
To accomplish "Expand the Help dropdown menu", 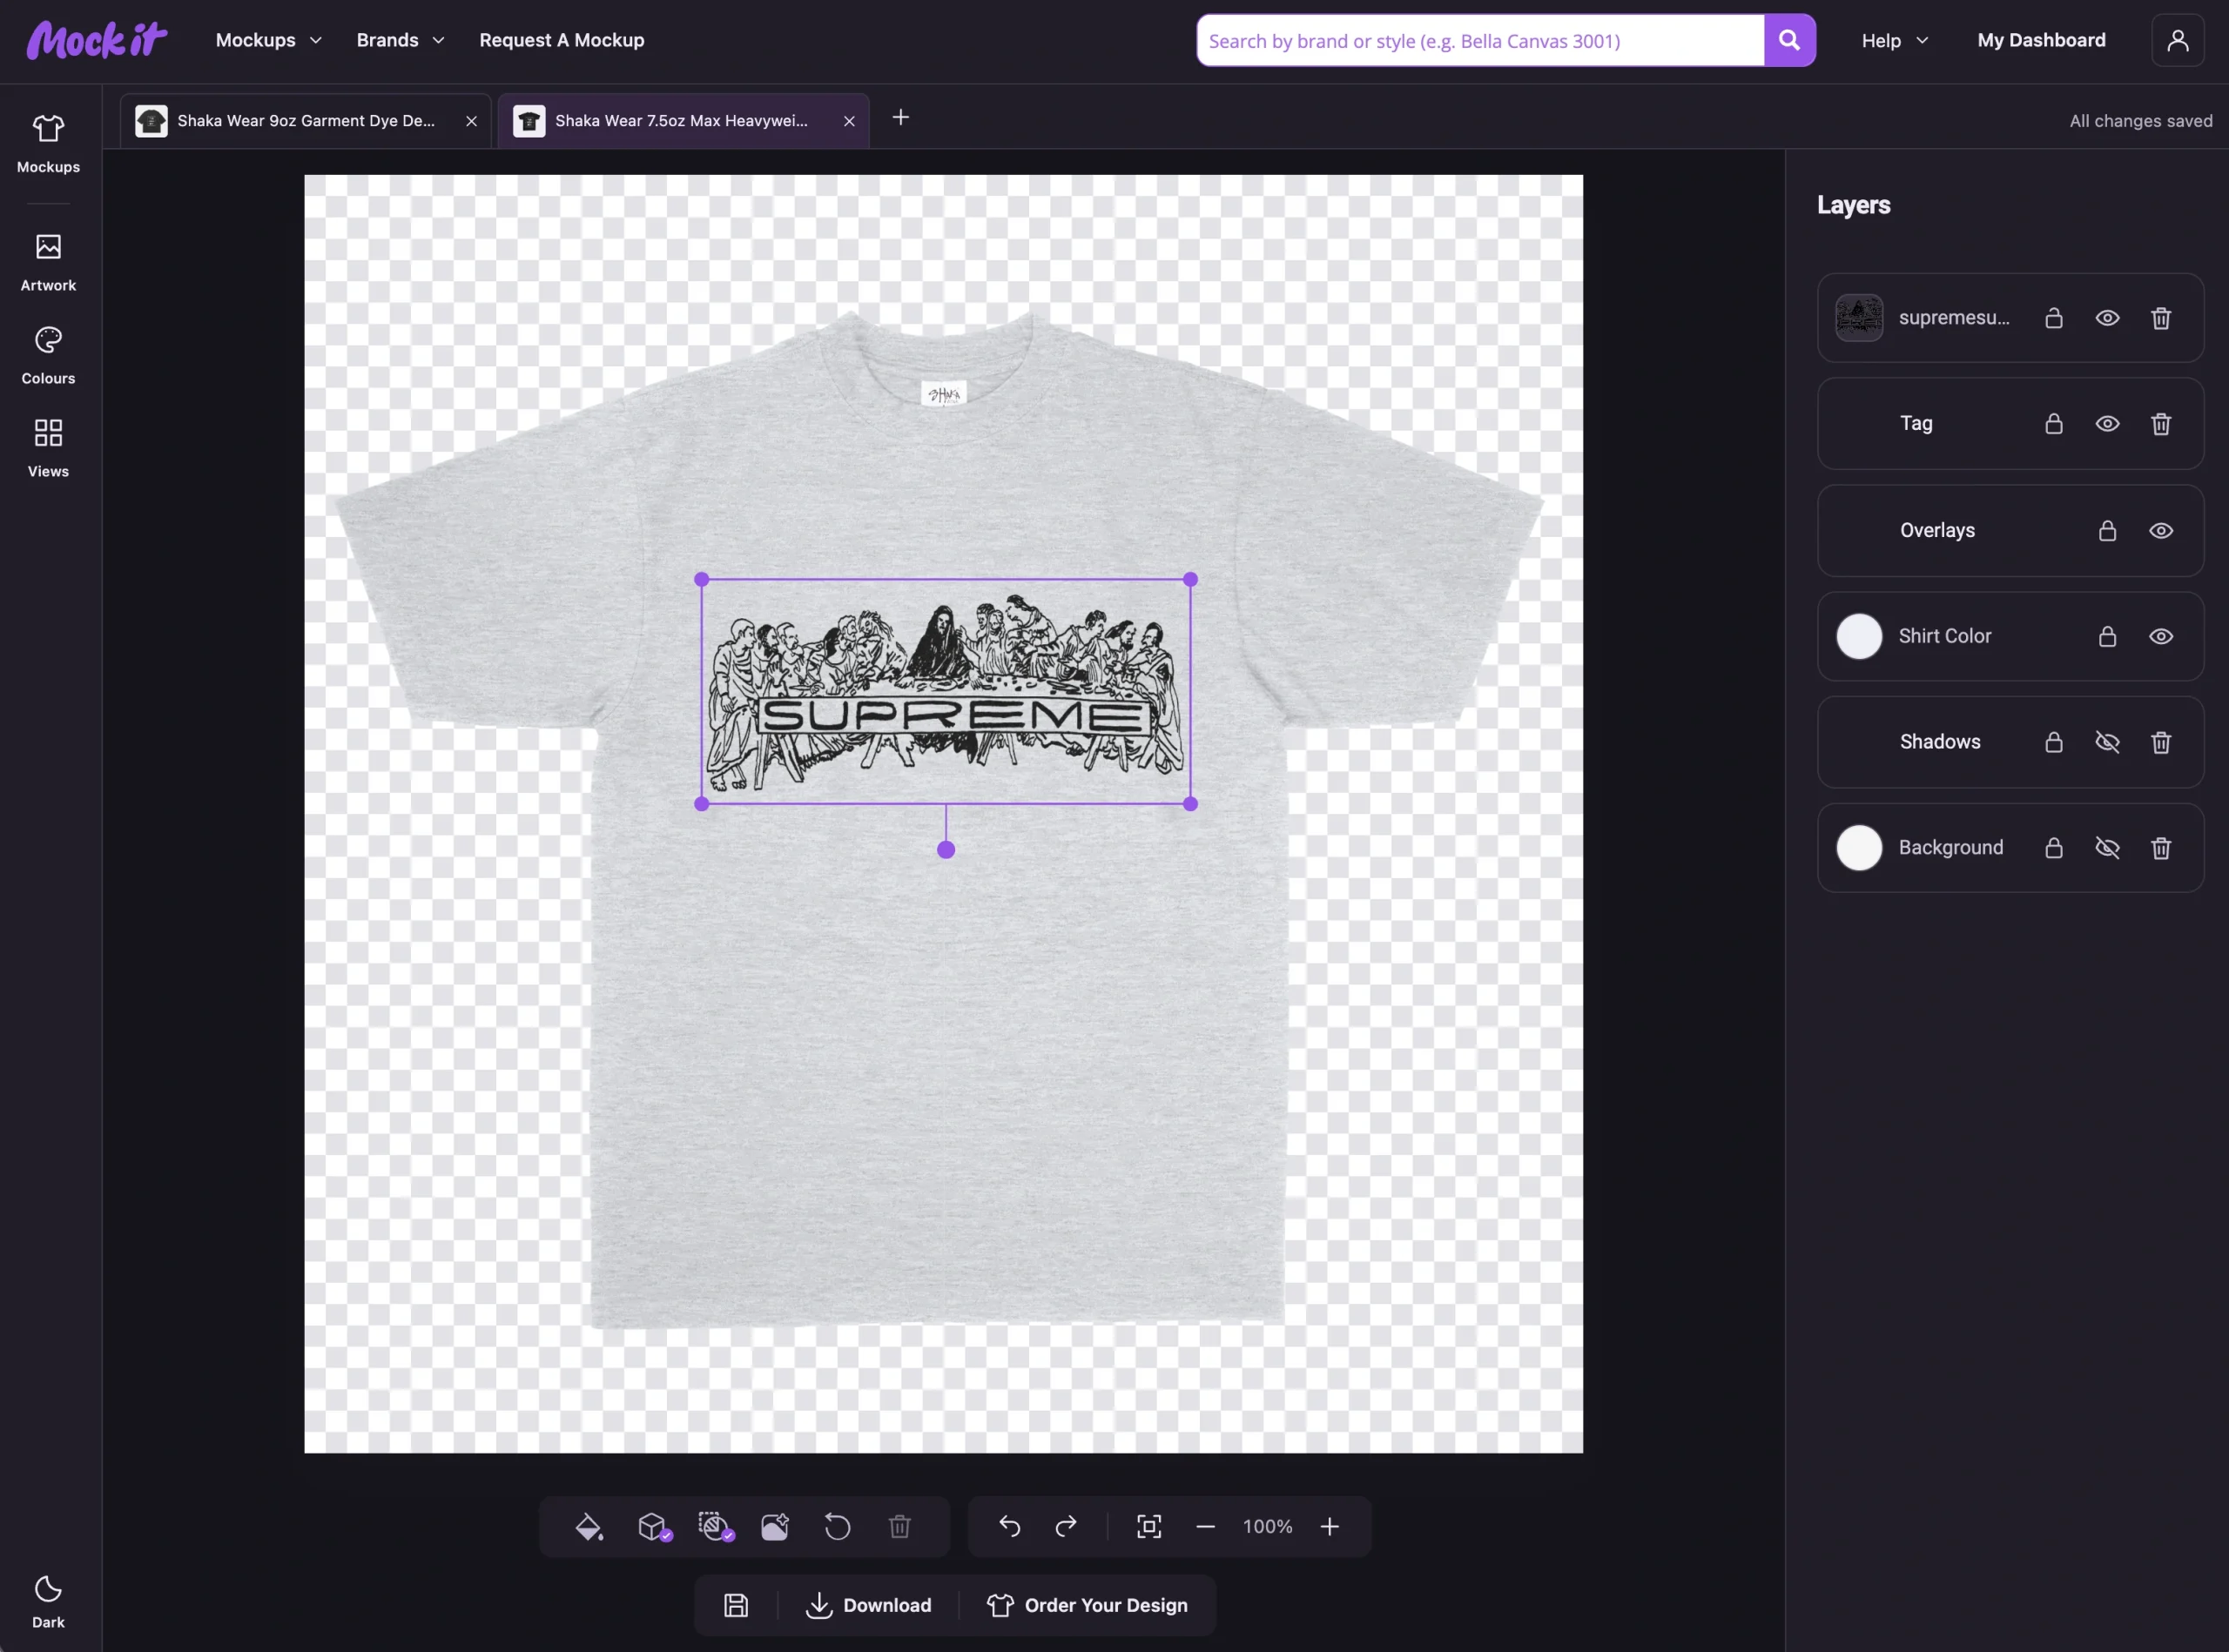I will [1895, 40].
